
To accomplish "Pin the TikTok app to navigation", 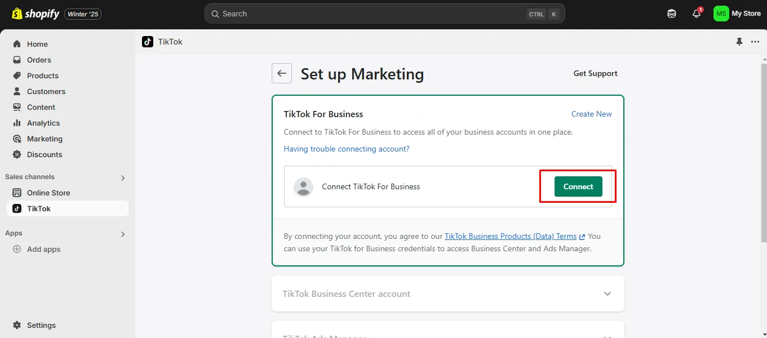I will click(x=739, y=42).
